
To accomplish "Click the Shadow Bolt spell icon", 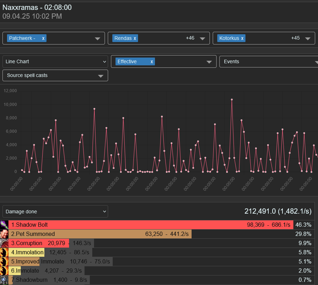I will pyautogui.click(x=4, y=225).
